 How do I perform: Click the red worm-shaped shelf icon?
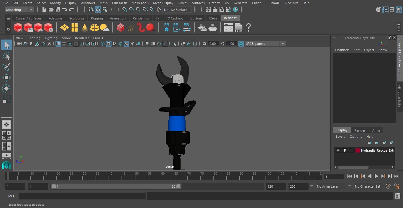[x=141, y=28]
